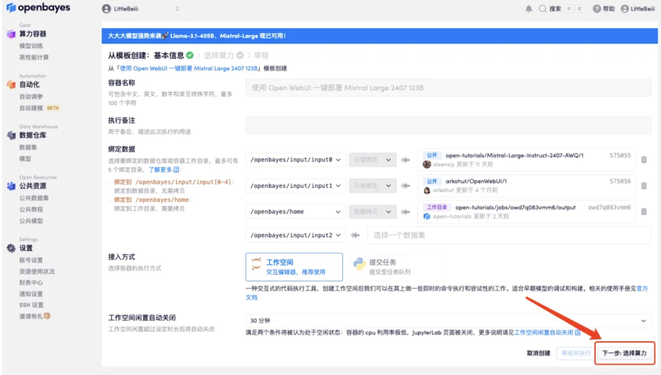Click the 自动化 sidebar icon

pos(11,85)
